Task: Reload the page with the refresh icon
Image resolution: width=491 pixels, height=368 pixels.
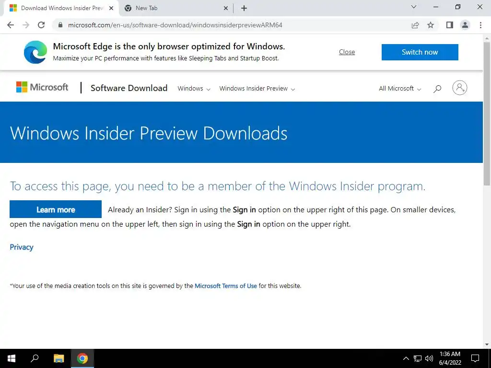Action: (x=41, y=25)
